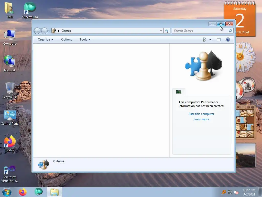Launch the Microsoft Visual Studio shortcut
The width and height of the screenshot is (262, 197).
(10, 174)
